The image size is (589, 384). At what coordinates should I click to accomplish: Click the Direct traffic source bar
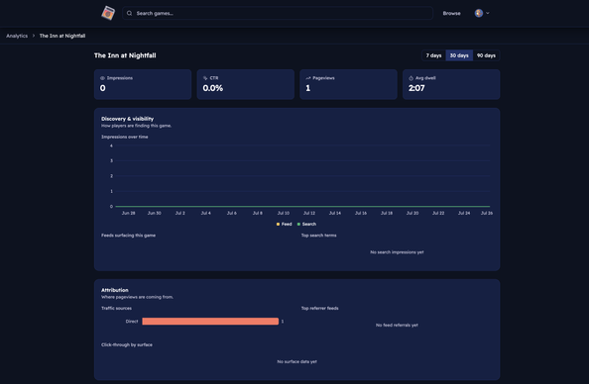[x=210, y=322]
